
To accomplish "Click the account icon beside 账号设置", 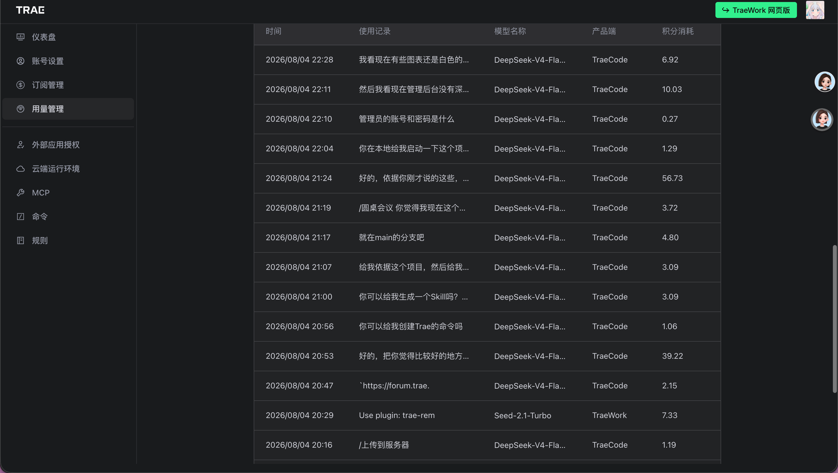I will [x=21, y=61].
